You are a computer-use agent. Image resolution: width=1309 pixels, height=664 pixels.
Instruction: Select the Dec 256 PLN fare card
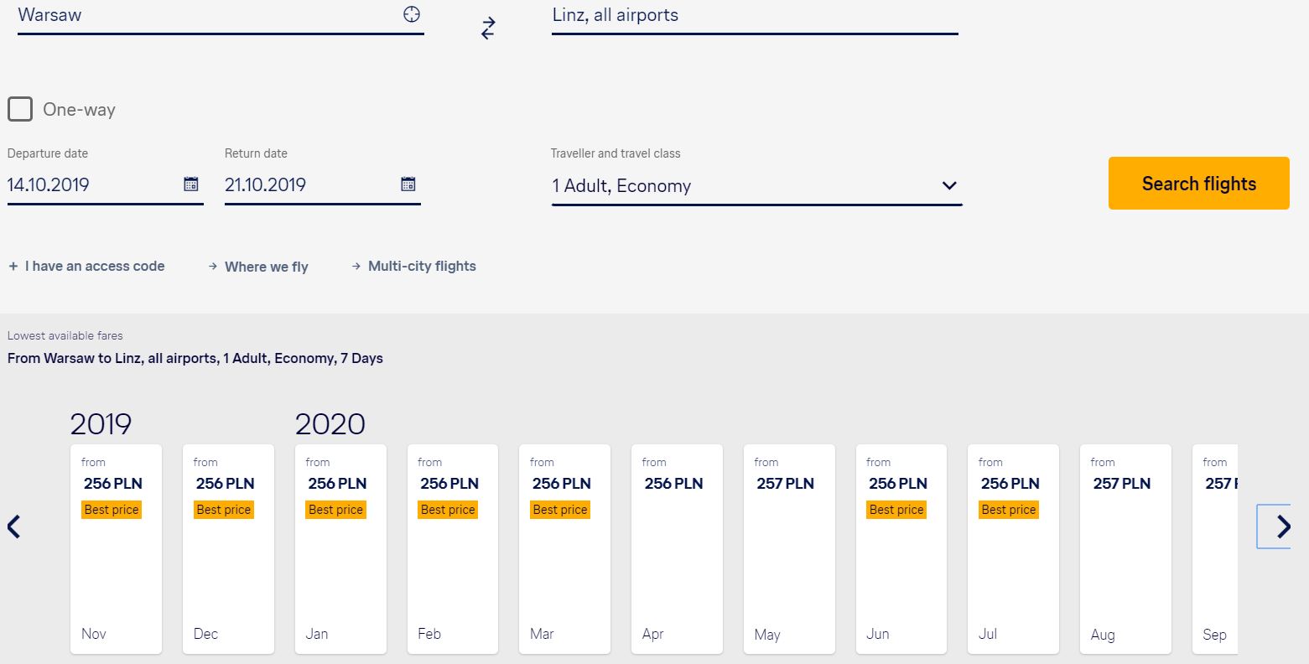point(228,549)
